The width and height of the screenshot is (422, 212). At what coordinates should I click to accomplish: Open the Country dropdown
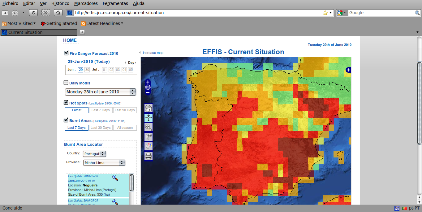[94, 154]
